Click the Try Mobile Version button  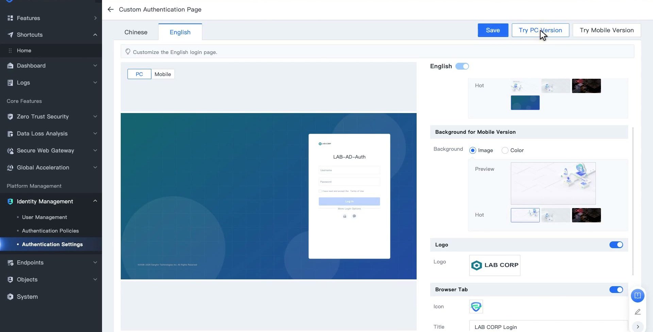tap(606, 30)
